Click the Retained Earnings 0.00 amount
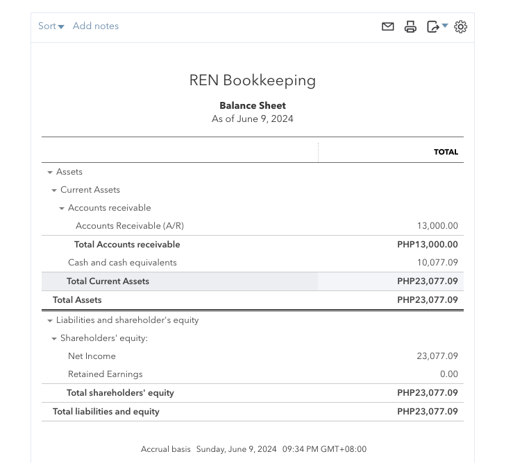 449,374
